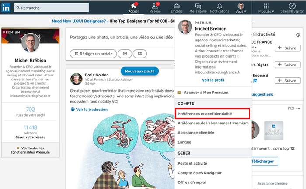Click 11 418 relations count
306x189 pixels.
tap(31, 127)
